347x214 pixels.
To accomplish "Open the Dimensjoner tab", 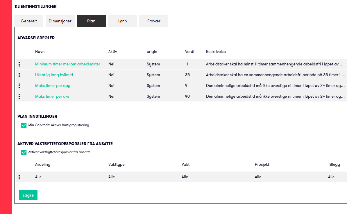I will [60, 21].
